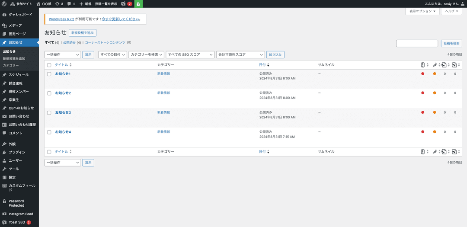
Task: Open カテゴリー submenu item in sidebar
Action: (x=11, y=65)
